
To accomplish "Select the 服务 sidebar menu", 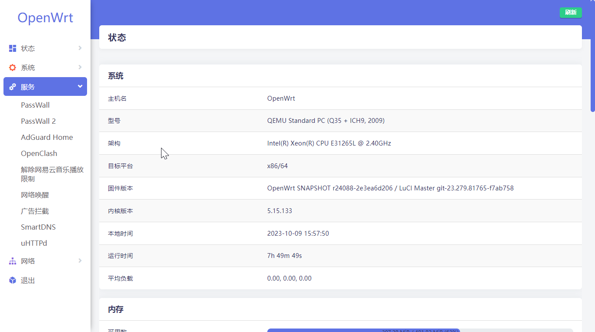I will click(x=45, y=87).
